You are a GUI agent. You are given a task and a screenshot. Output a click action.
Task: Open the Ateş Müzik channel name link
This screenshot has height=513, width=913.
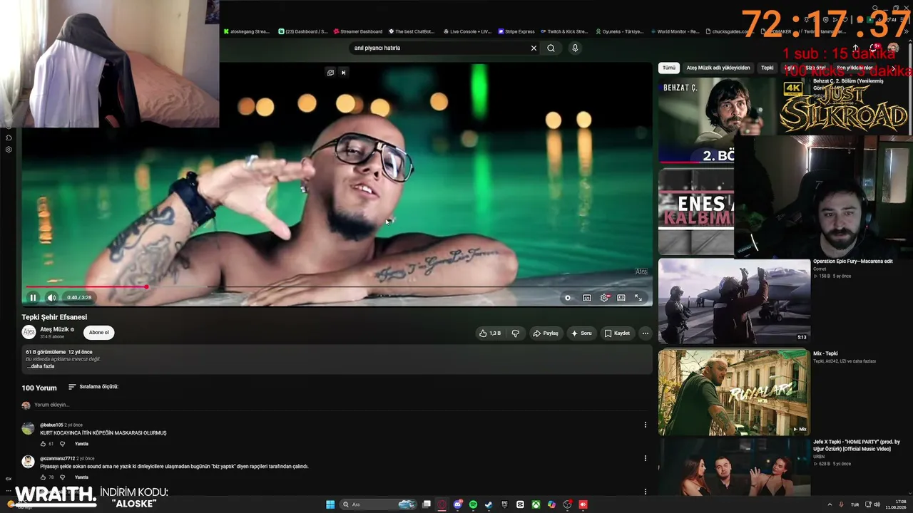tap(54, 329)
